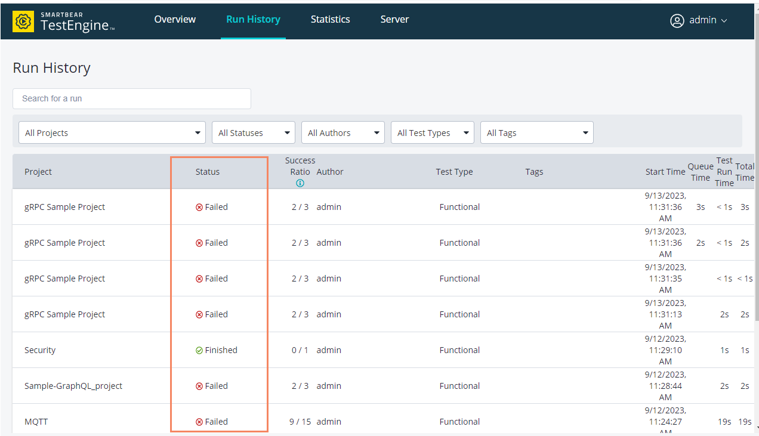Go to the Statistics tab
The image size is (759, 436).
[x=330, y=20]
